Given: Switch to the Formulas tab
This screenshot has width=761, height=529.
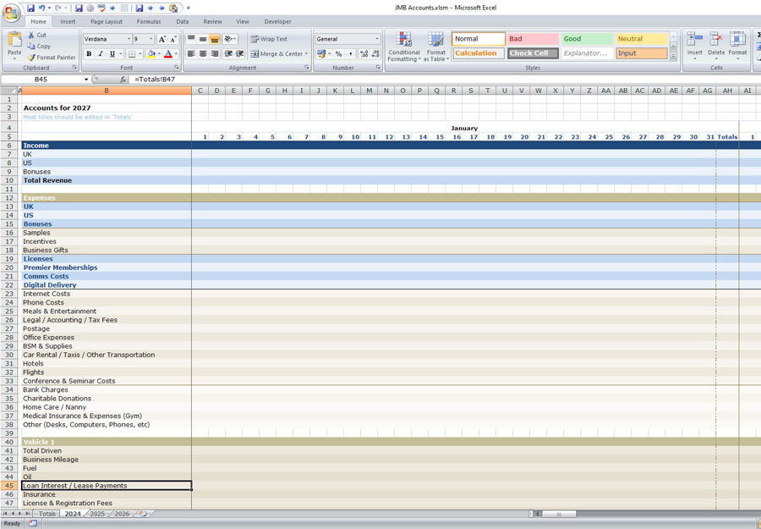Looking at the screenshot, I should tap(149, 21).
